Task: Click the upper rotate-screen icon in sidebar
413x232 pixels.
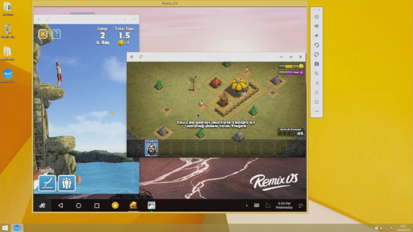Action: coord(316,45)
